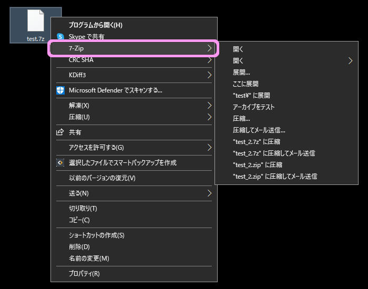
Task: Click the share arrow icon beside 共有
Action: pos(60,132)
